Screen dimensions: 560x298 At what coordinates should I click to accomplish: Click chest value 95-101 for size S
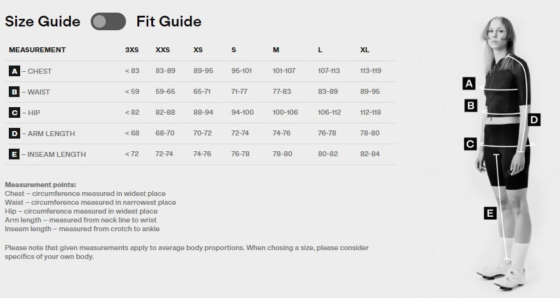tap(241, 71)
